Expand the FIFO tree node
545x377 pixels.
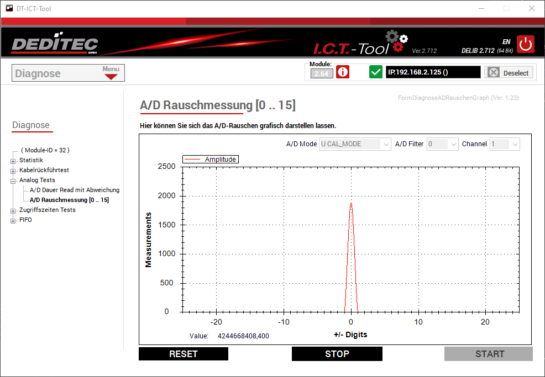click(13, 220)
